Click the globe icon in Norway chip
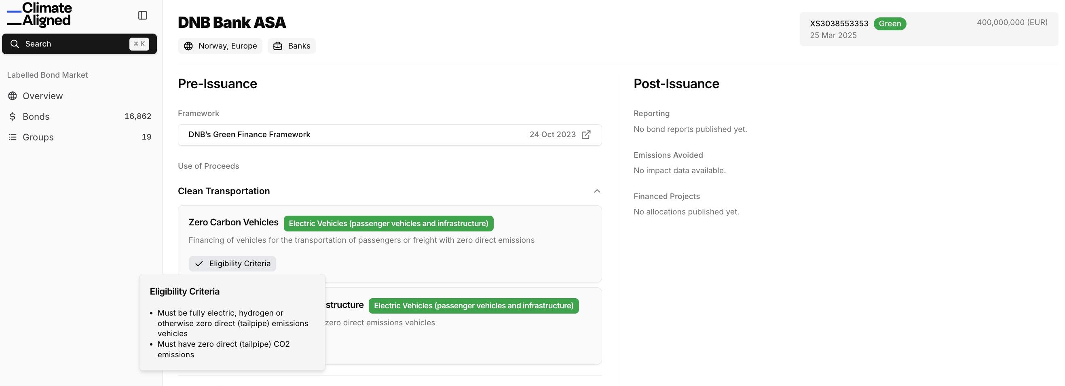This screenshot has width=1065, height=386. (x=188, y=46)
